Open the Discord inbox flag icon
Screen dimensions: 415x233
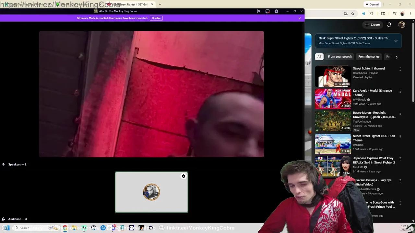coord(259,11)
